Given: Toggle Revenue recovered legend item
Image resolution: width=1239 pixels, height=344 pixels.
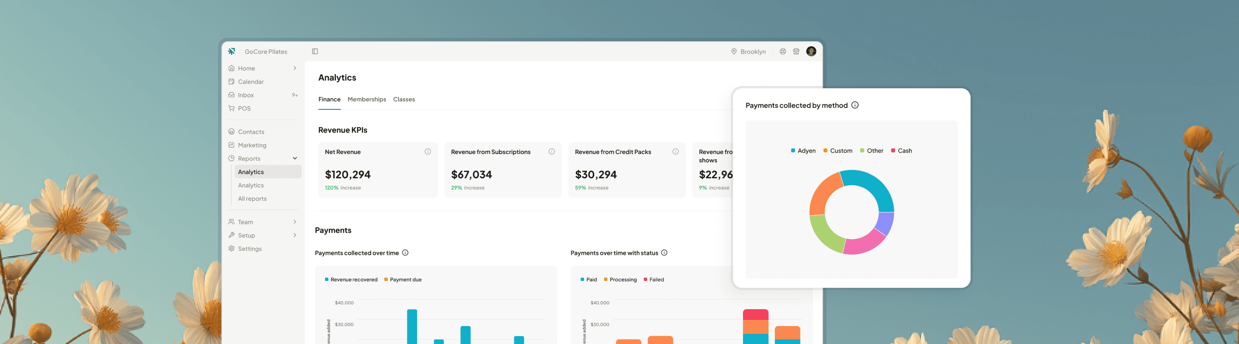Looking at the screenshot, I should pyautogui.click(x=351, y=280).
